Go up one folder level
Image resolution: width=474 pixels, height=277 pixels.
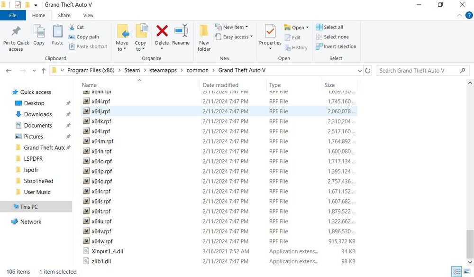pyautogui.click(x=44, y=71)
